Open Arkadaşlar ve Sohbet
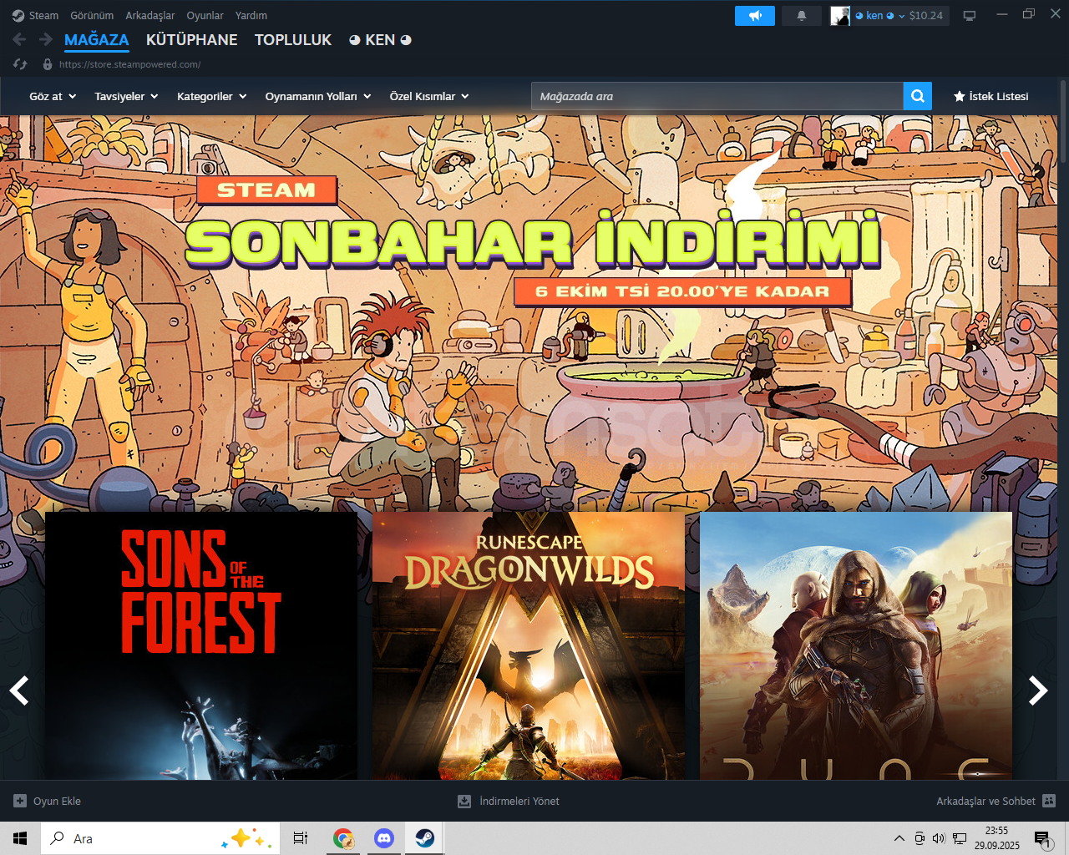 pos(996,801)
